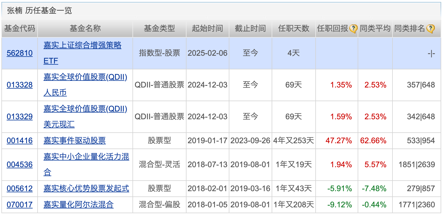Viewport: 442px width, 214px height.
Task: Click the 基金名称 column header
Action: tap(85, 28)
